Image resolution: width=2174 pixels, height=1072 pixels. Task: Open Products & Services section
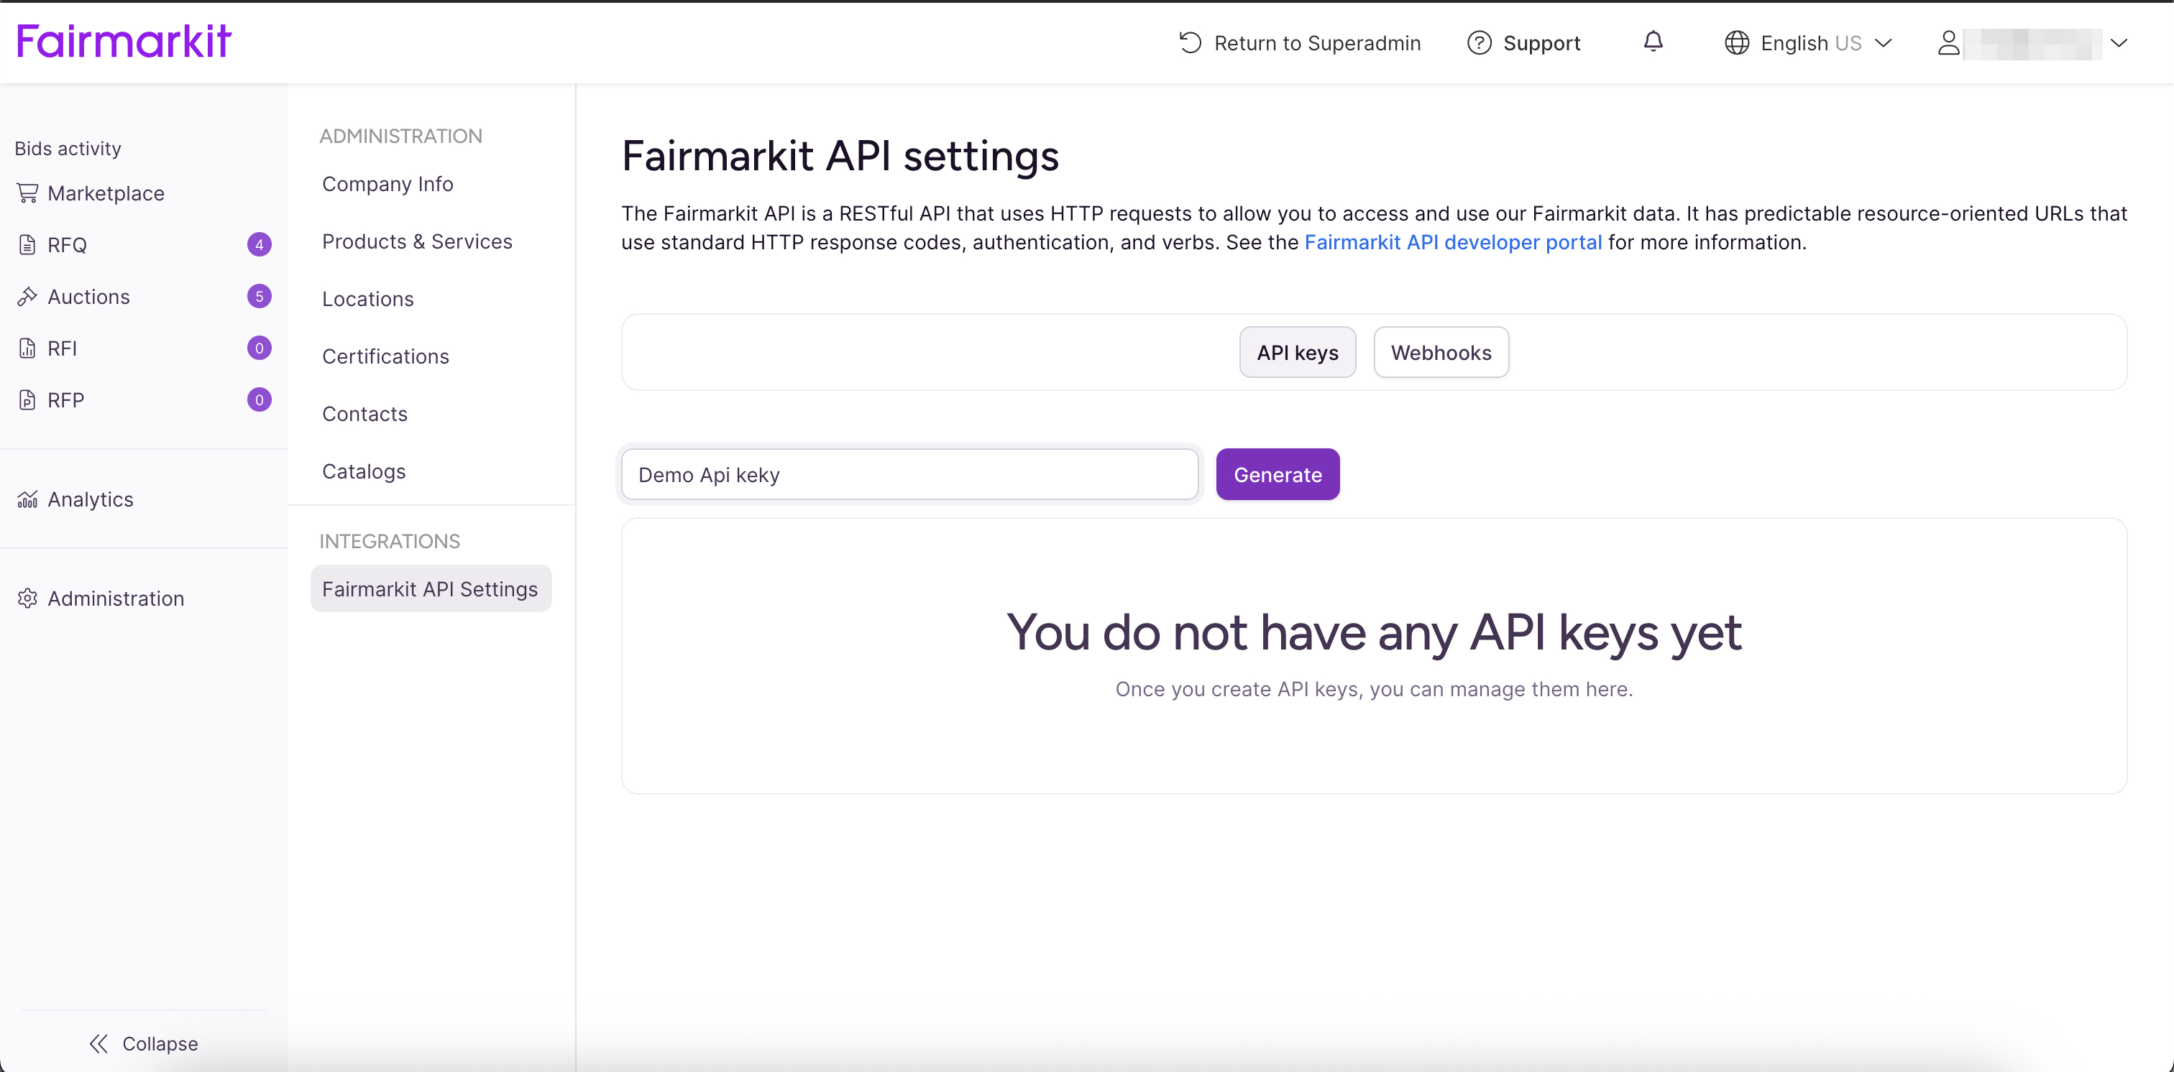click(x=417, y=241)
